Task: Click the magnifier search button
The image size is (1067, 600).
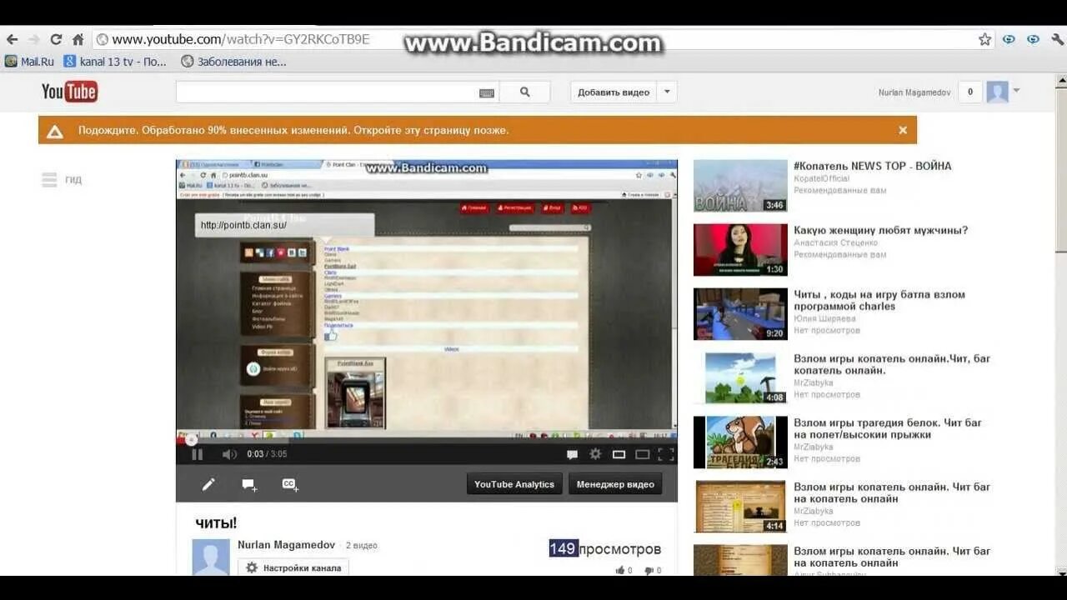Action: point(524,92)
